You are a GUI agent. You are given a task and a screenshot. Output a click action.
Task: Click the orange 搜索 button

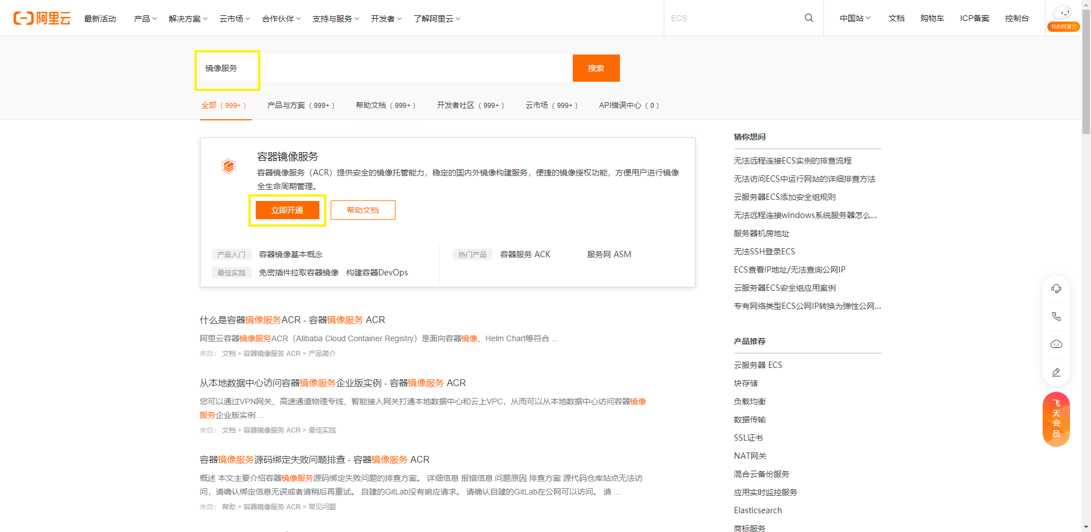[596, 68]
